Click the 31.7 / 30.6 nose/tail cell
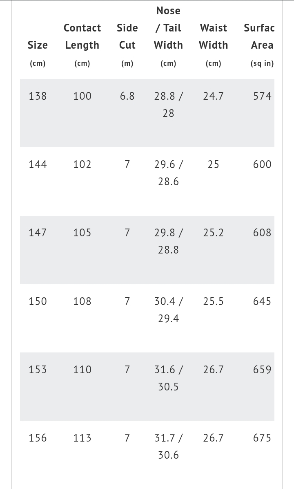This screenshot has height=489, width=294. click(x=168, y=446)
